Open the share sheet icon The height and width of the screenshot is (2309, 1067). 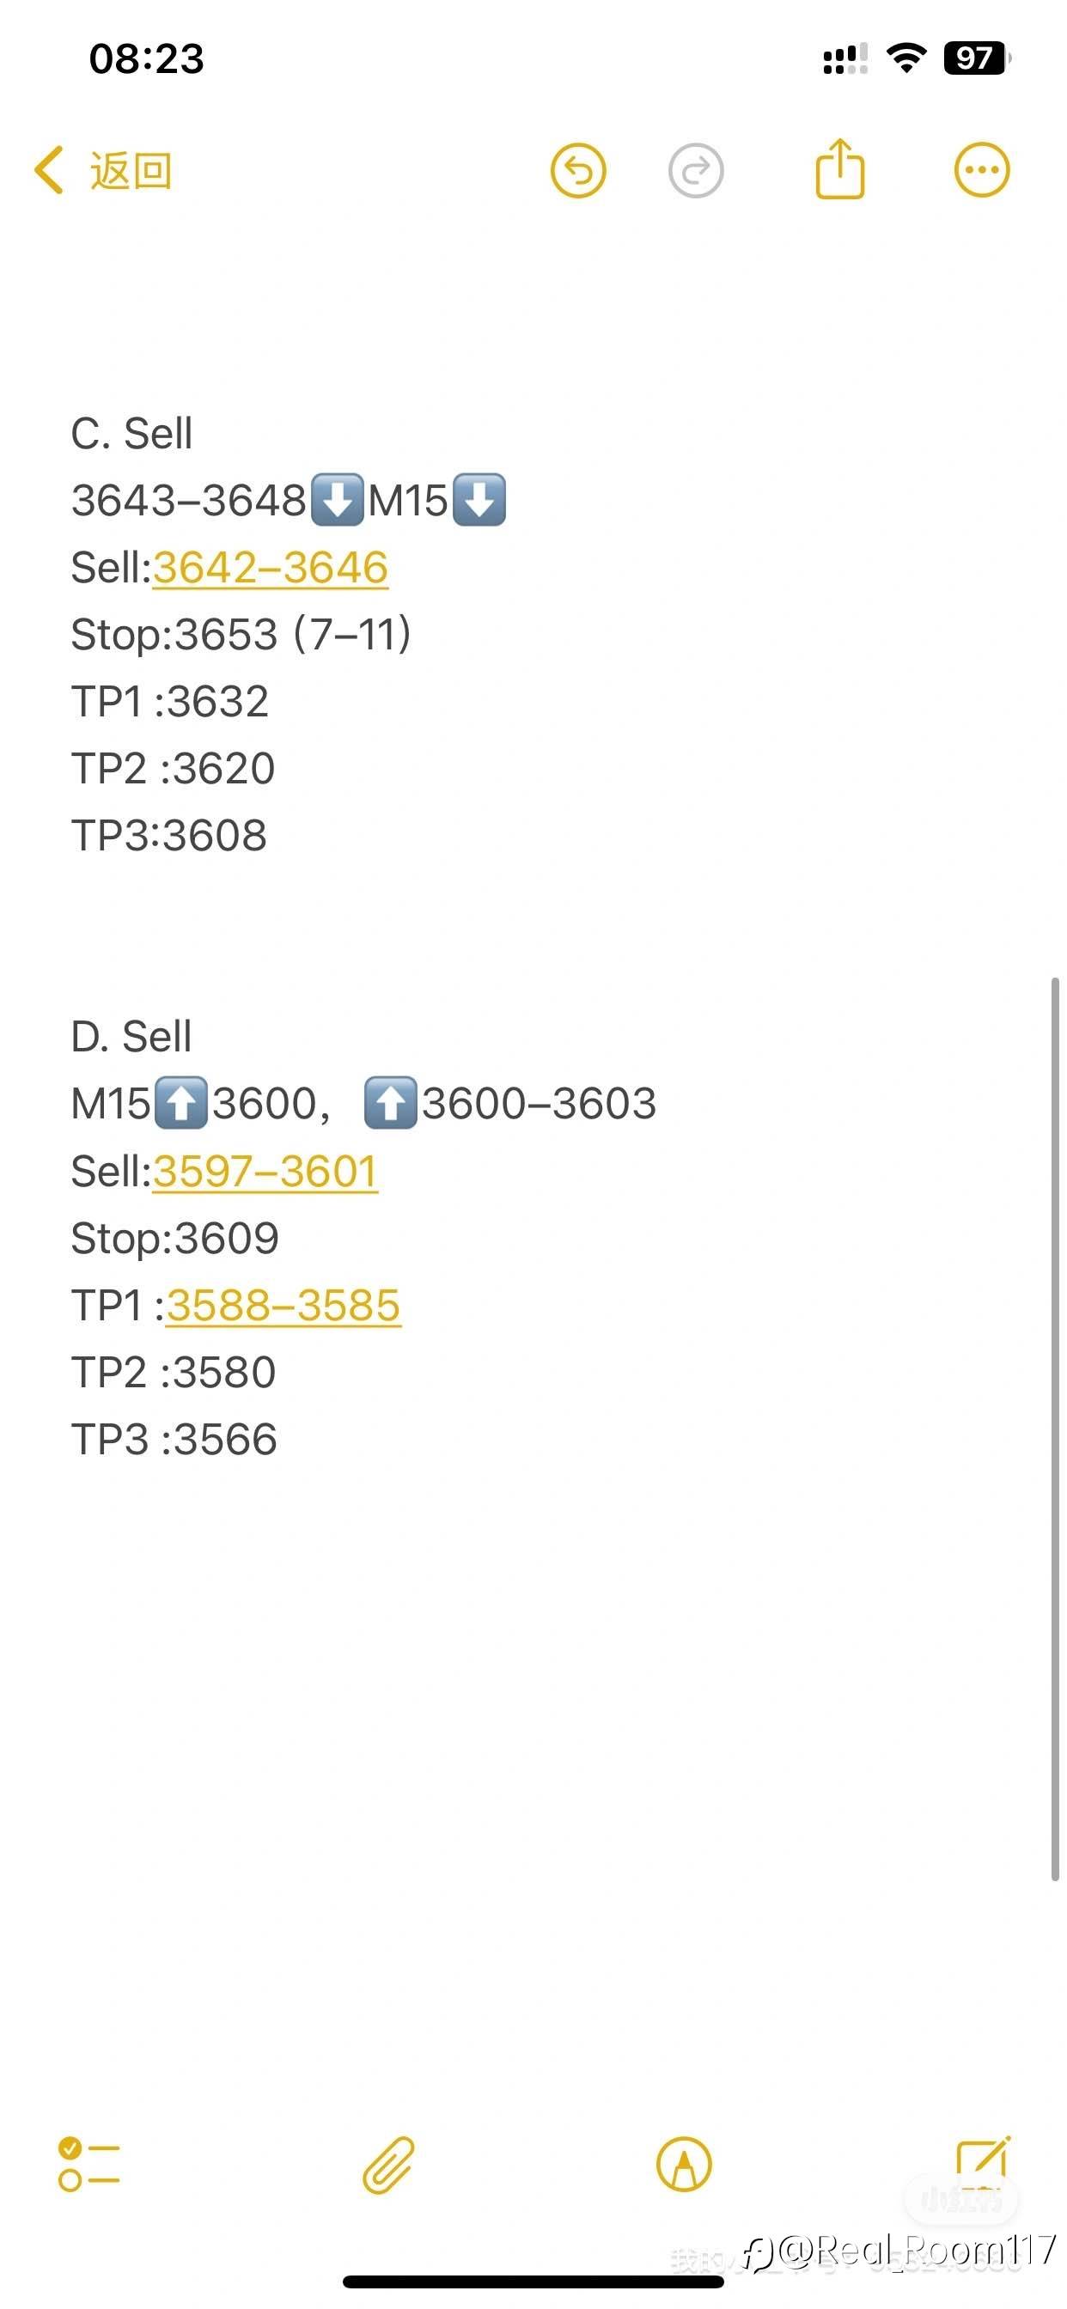840,168
